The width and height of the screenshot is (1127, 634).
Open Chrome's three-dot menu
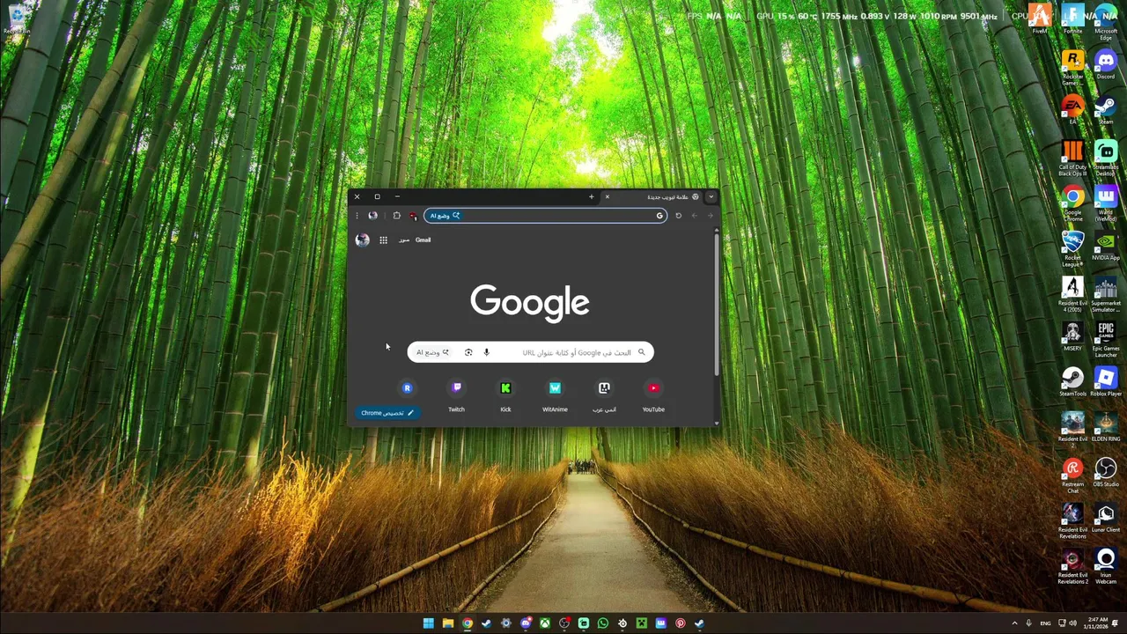pos(357,216)
